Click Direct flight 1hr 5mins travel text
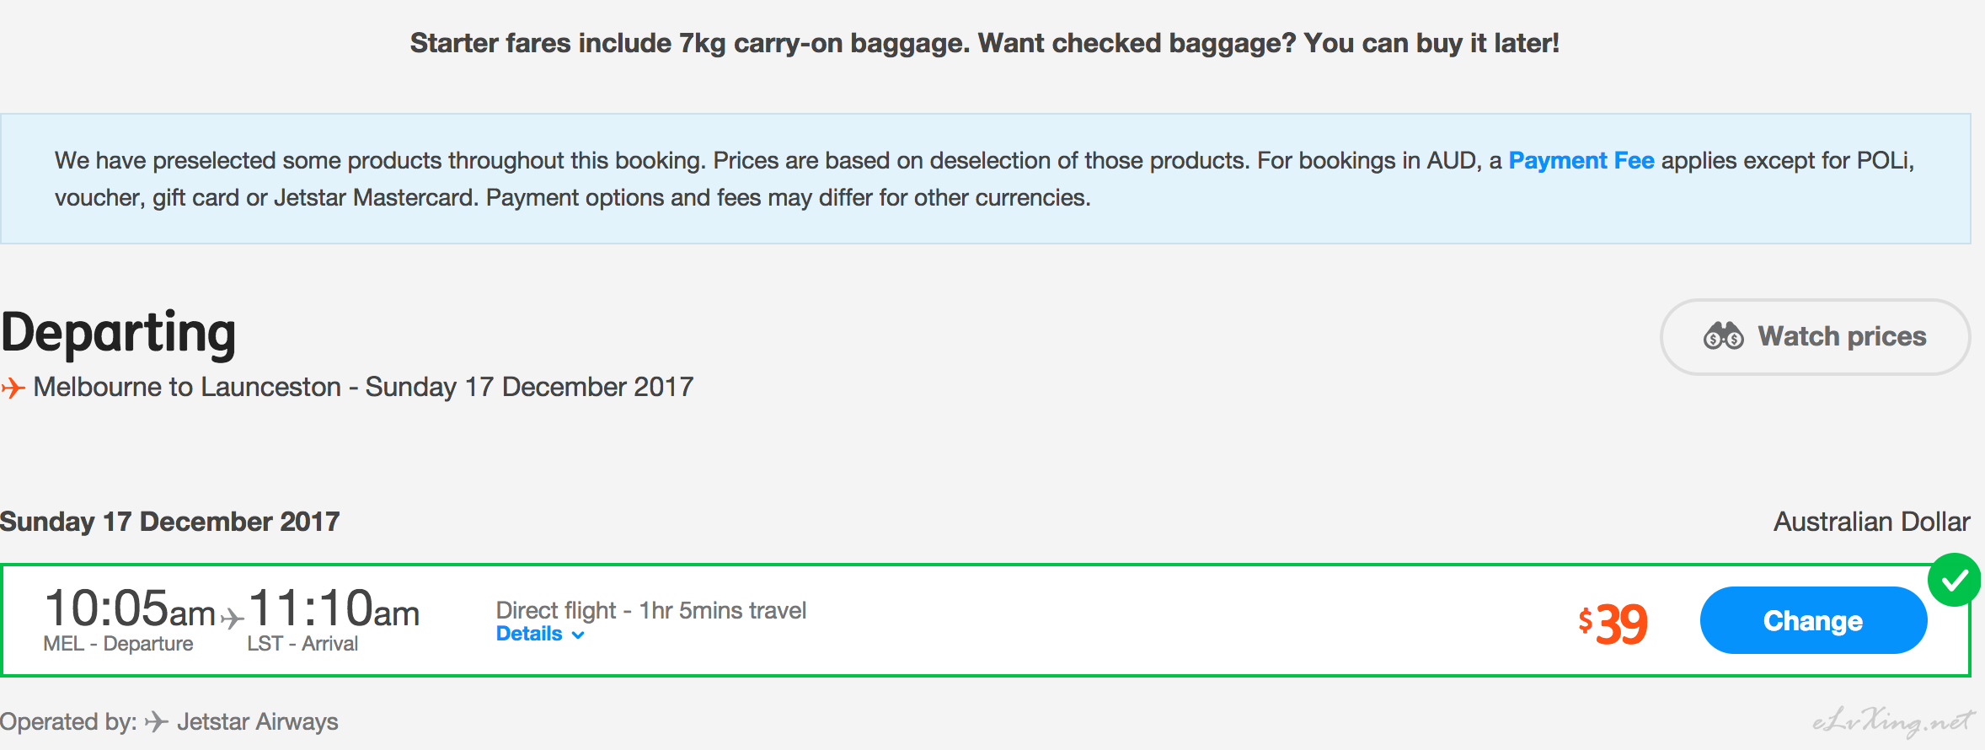Image resolution: width=1985 pixels, height=750 pixels. coord(650,609)
